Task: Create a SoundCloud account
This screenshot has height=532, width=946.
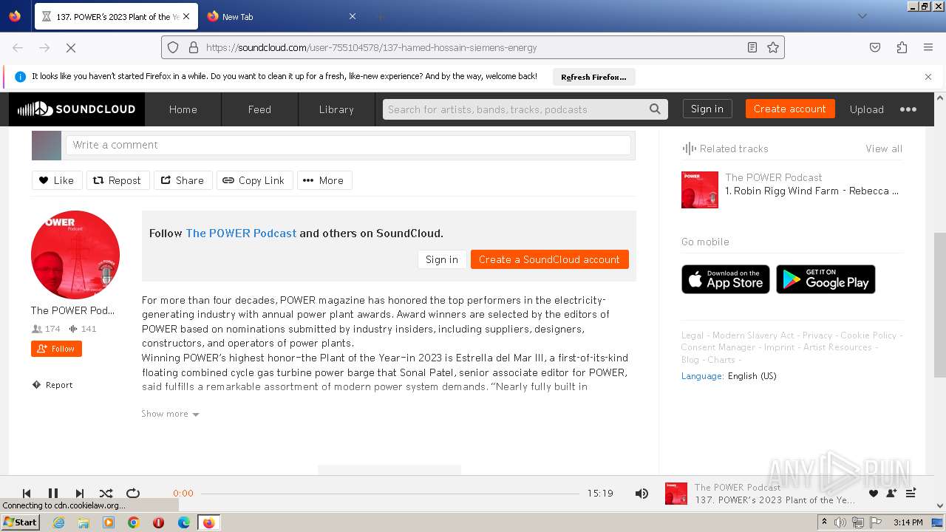Action: click(549, 259)
